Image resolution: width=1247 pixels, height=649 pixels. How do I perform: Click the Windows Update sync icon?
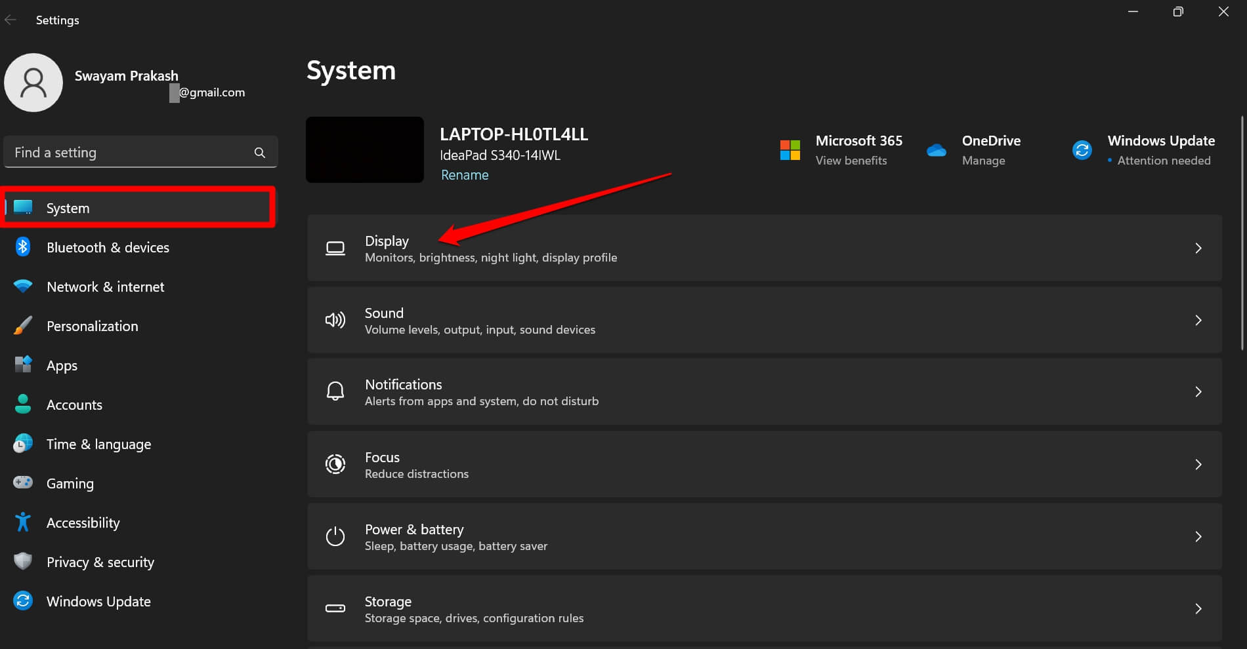pos(1082,149)
